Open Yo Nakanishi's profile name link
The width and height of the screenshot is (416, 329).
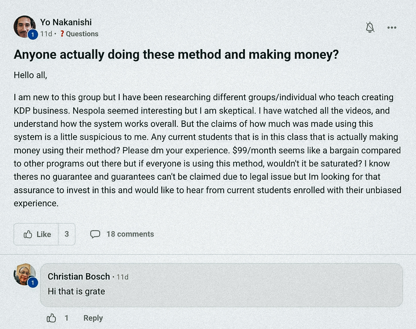(66, 22)
